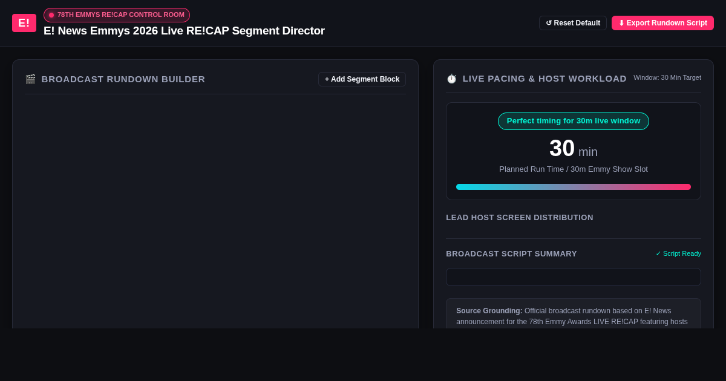
Task: Click the Broadcast Rundown Builder heading
Action: (x=123, y=79)
